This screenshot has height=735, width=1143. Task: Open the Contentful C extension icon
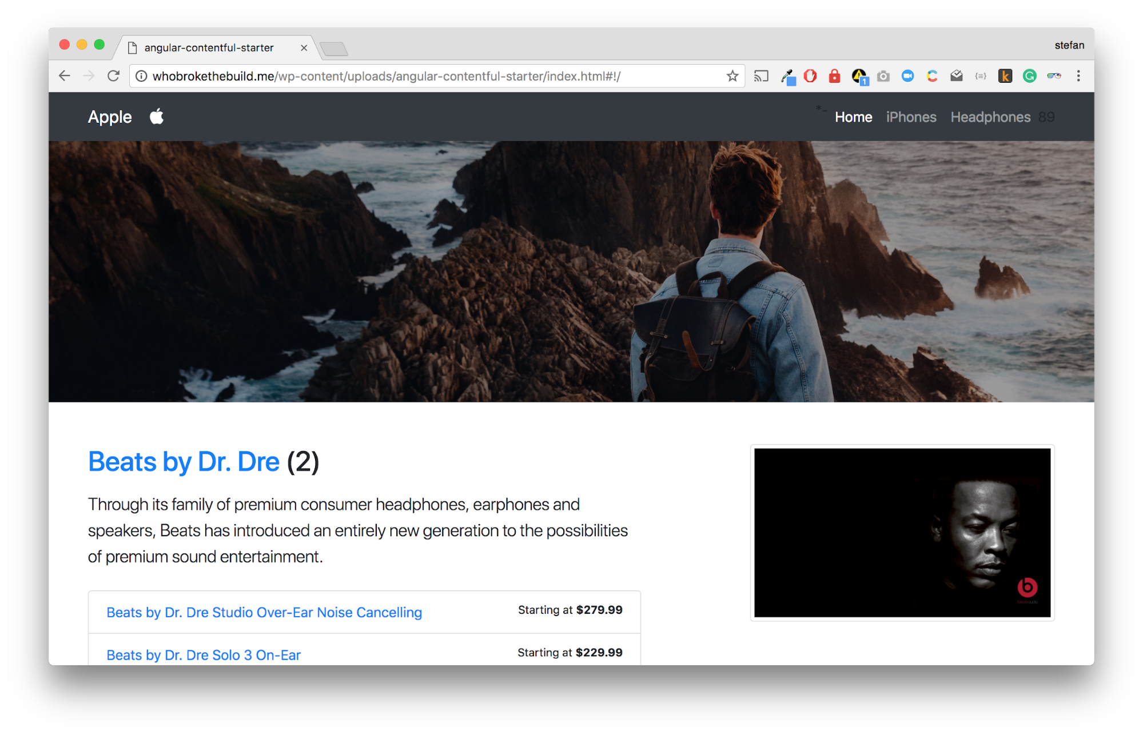[x=932, y=76]
